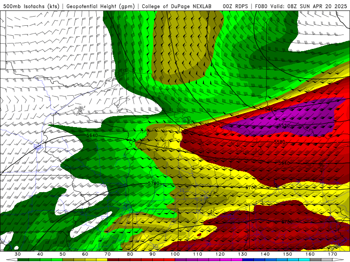The width and height of the screenshot is (350, 262).
Task: Click the 40 value on the color scale
Action: click(x=40, y=254)
